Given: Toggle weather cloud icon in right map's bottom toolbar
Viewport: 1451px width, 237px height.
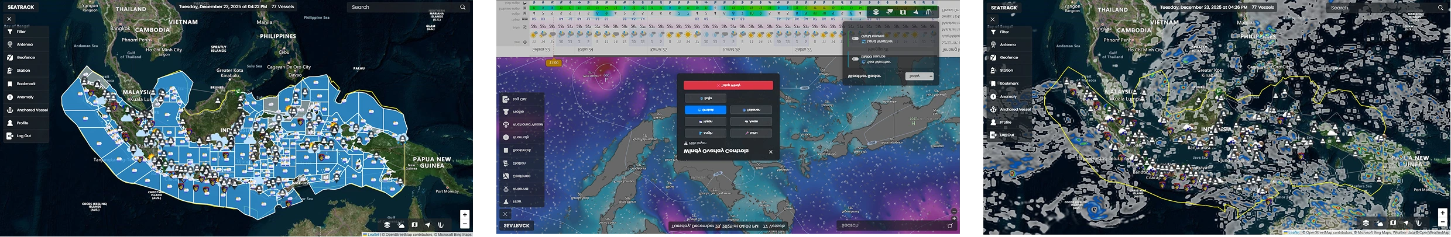Looking at the screenshot, I should pos(1380,223).
